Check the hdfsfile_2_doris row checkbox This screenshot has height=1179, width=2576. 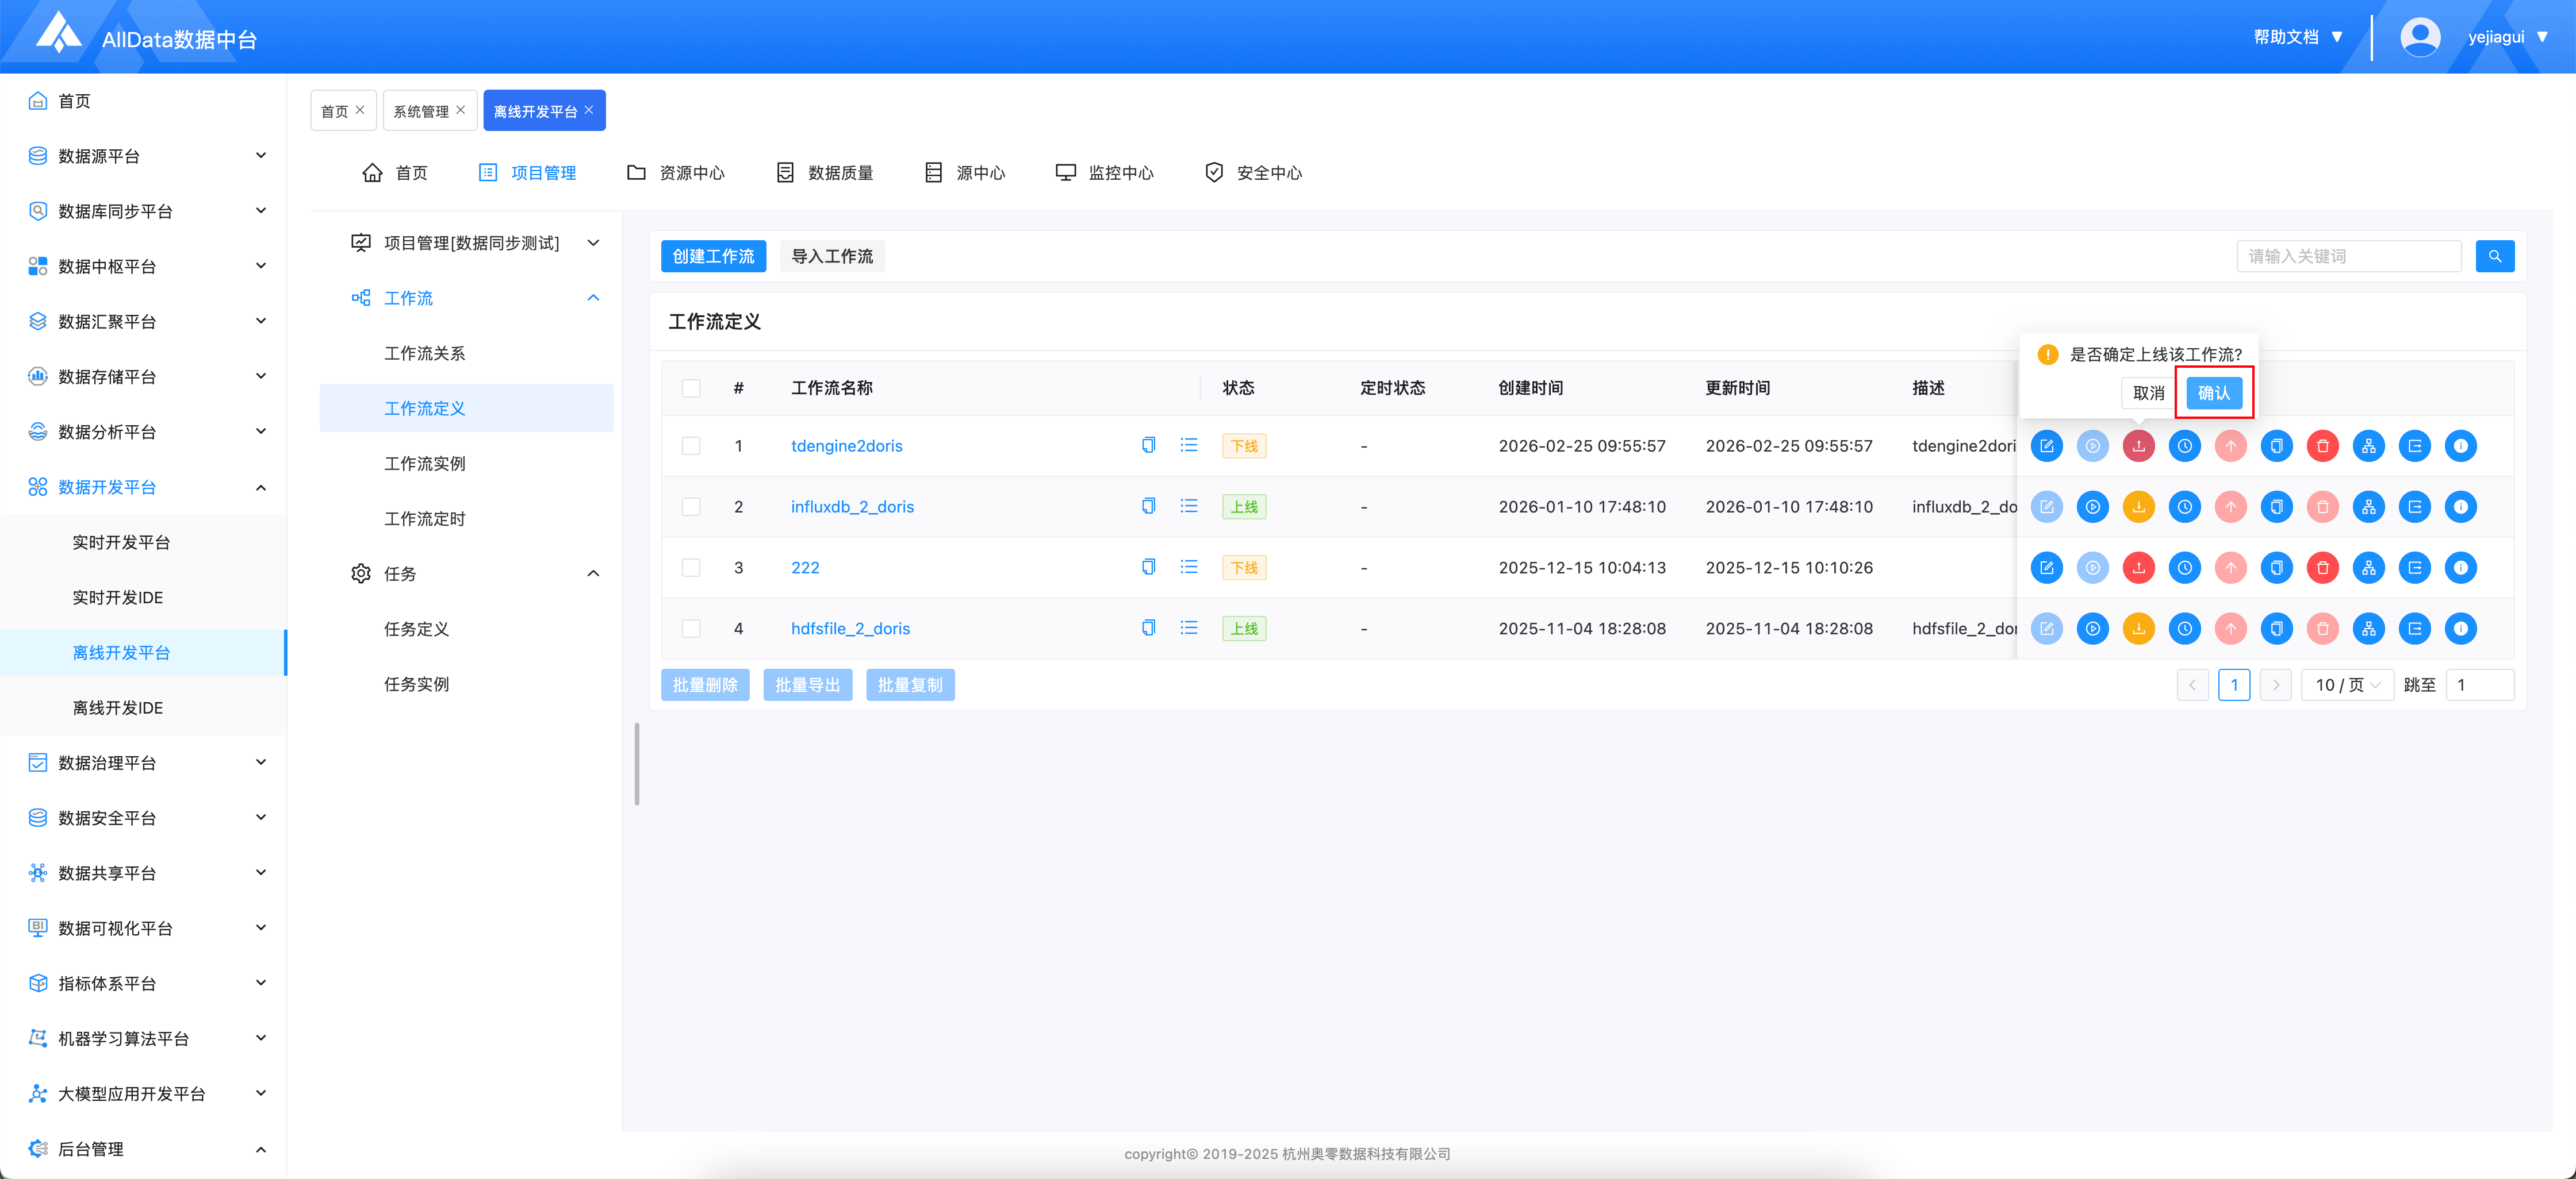point(691,629)
